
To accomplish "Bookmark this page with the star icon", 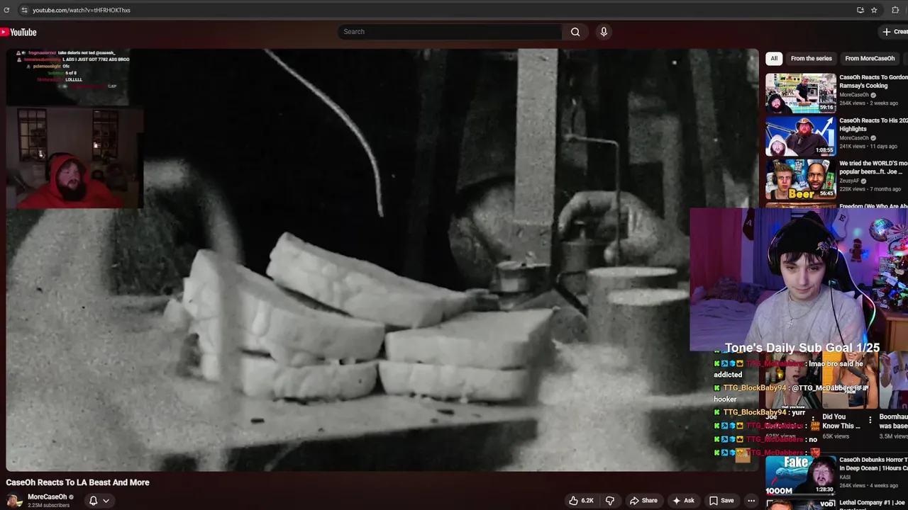I will (x=874, y=10).
